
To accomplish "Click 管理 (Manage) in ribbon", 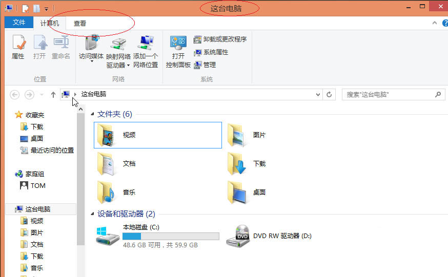I will 205,65.
